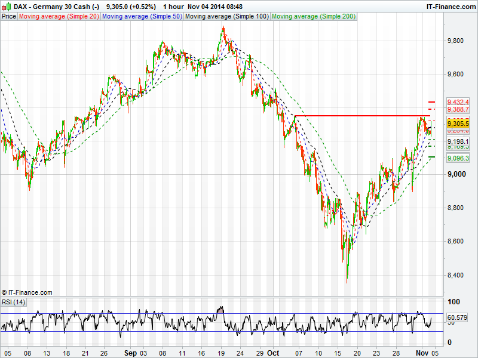Click the 9,800 price axis label
This screenshot has height=358, width=478.
(x=455, y=41)
